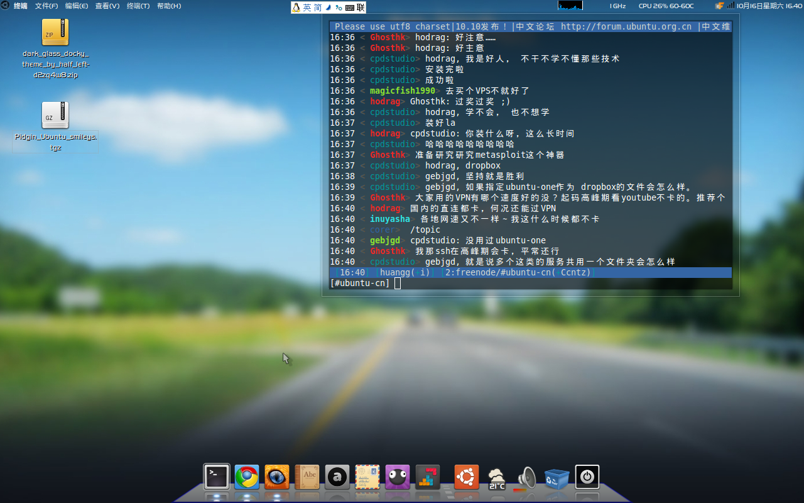Click the black circle 'a' dock icon
The width and height of the screenshot is (804, 503).
pyautogui.click(x=337, y=477)
